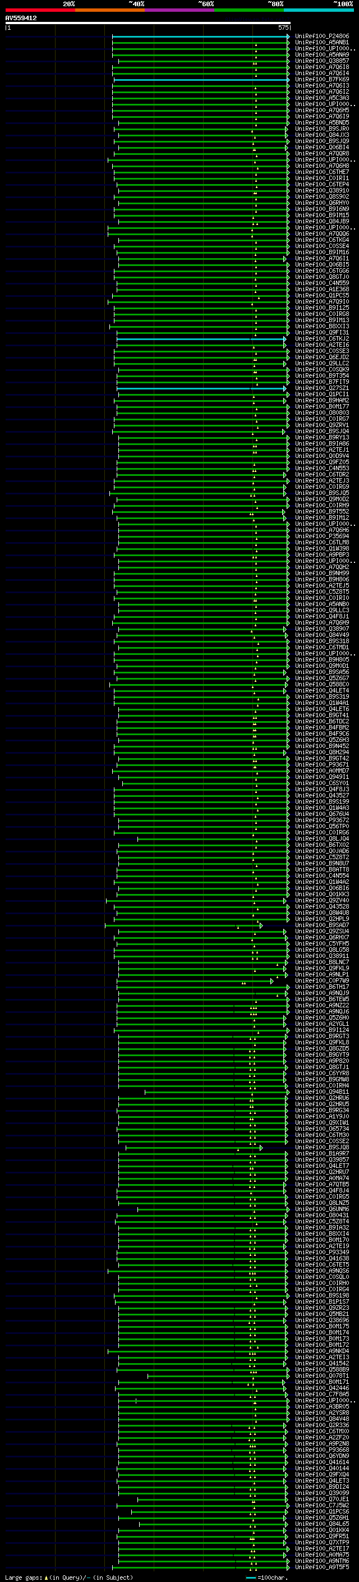
Task: Click the purple ~60% identity legend bar
Action: click(180, 11)
